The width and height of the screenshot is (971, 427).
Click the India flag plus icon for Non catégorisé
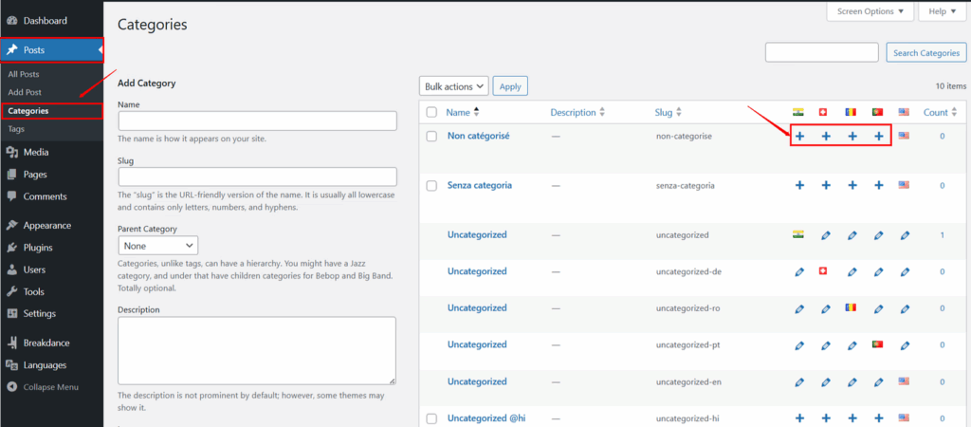coord(799,137)
